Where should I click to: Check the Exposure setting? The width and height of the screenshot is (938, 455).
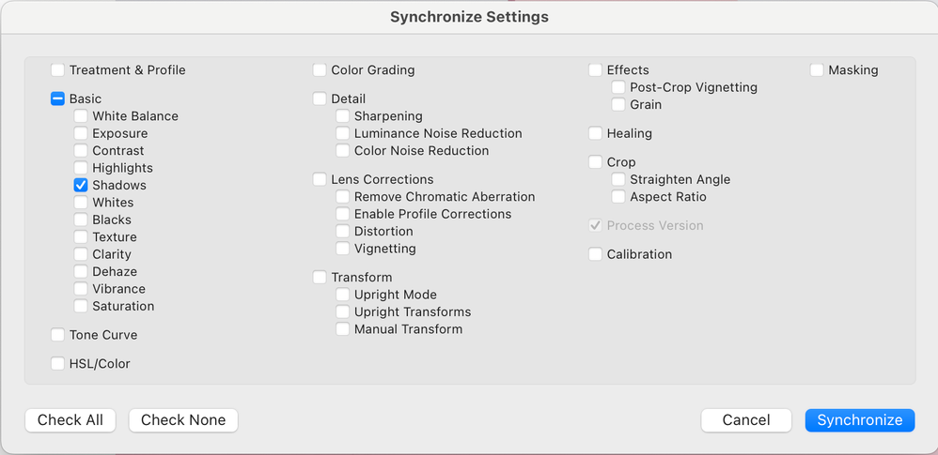coord(81,133)
